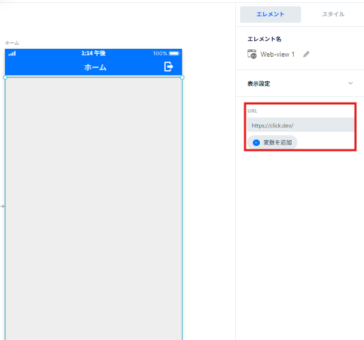Open the 表示設定 section header
Screen dimensions: 364x340
[x=300, y=84]
